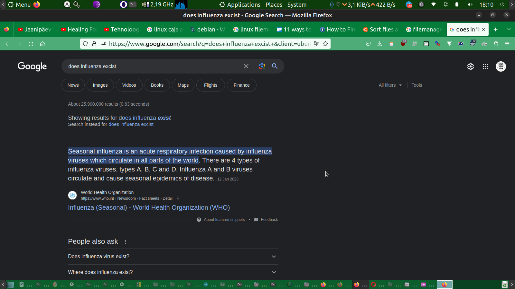This screenshot has width=515, height=289.
Task: Switch to the Healing Fo… YouTube tab
Action: 79,29
